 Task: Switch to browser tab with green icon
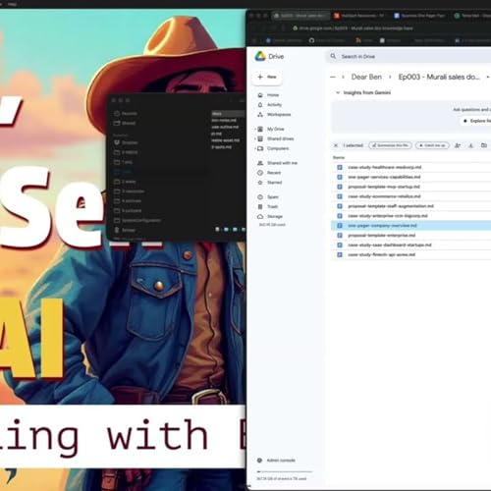click(472, 16)
